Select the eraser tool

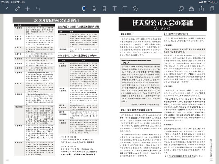point(104,9)
